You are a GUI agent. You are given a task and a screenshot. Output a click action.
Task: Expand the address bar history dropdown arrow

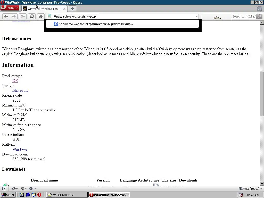(196, 16)
